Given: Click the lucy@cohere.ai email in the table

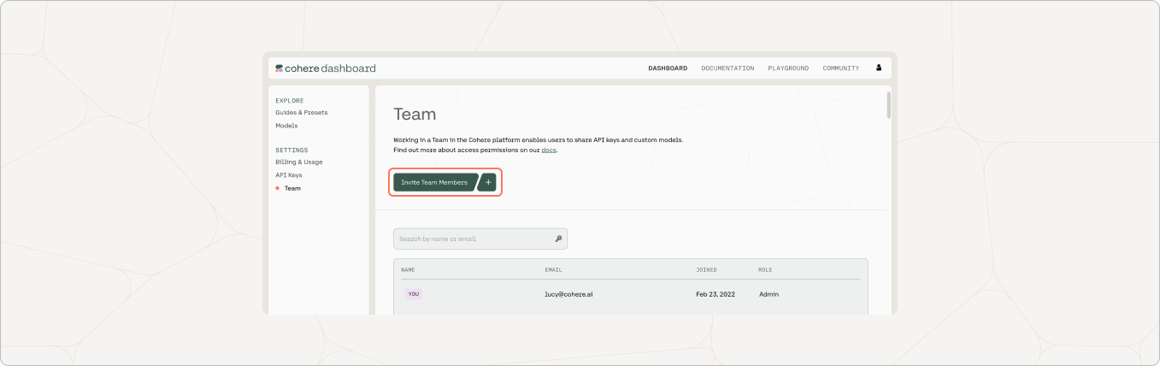Looking at the screenshot, I should (x=568, y=294).
